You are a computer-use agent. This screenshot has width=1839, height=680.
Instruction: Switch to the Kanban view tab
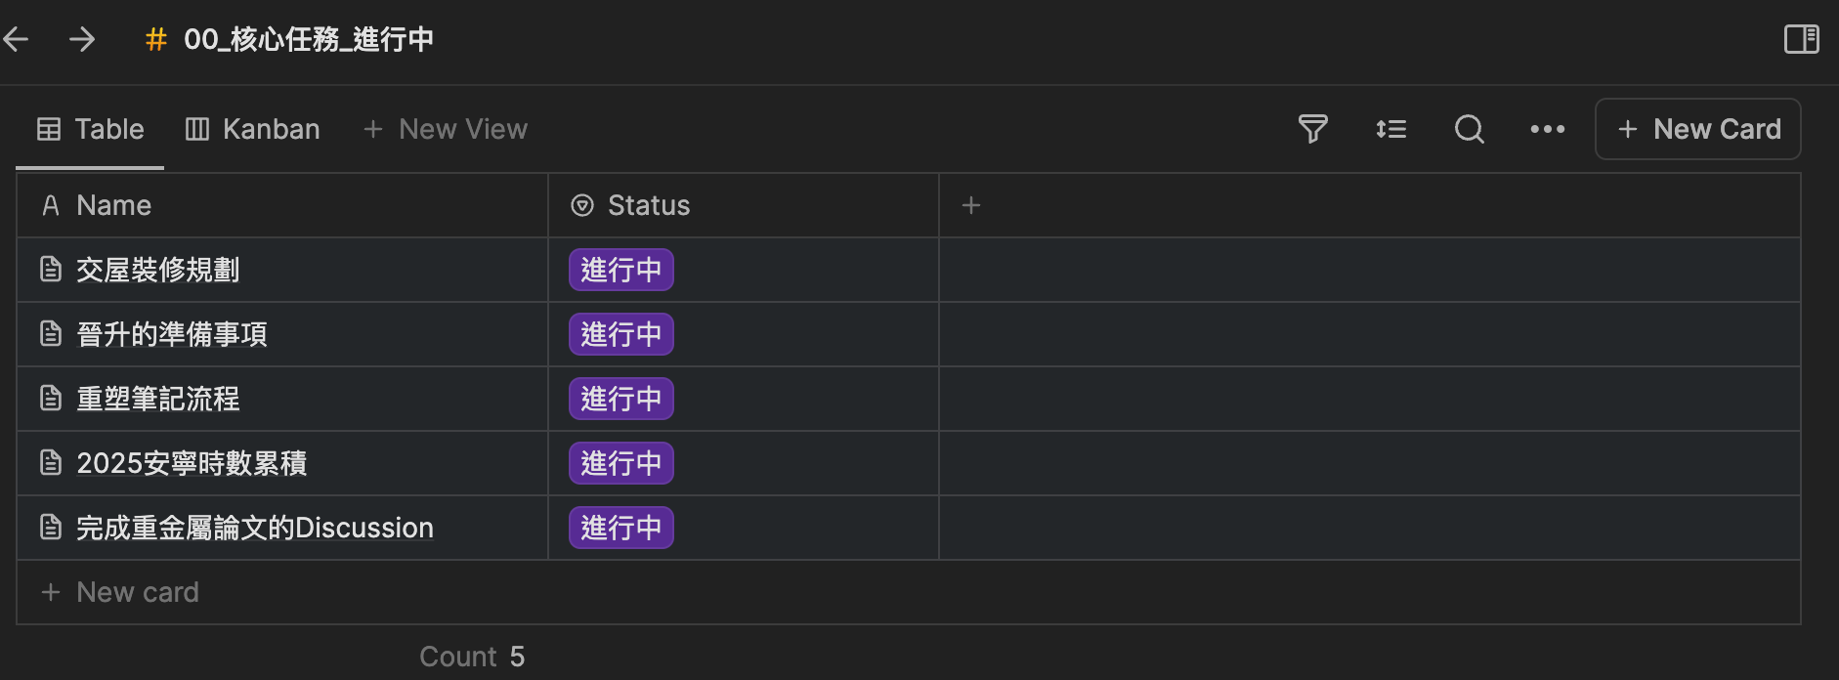(253, 129)
